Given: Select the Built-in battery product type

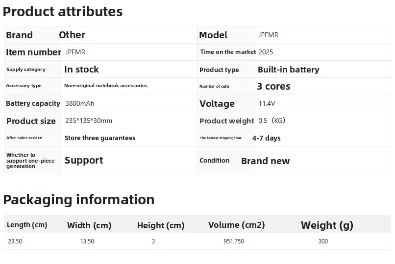Looking at the screenshot, I should (x=288, y=70).
